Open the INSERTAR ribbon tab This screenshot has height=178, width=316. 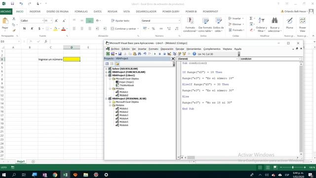35,11
